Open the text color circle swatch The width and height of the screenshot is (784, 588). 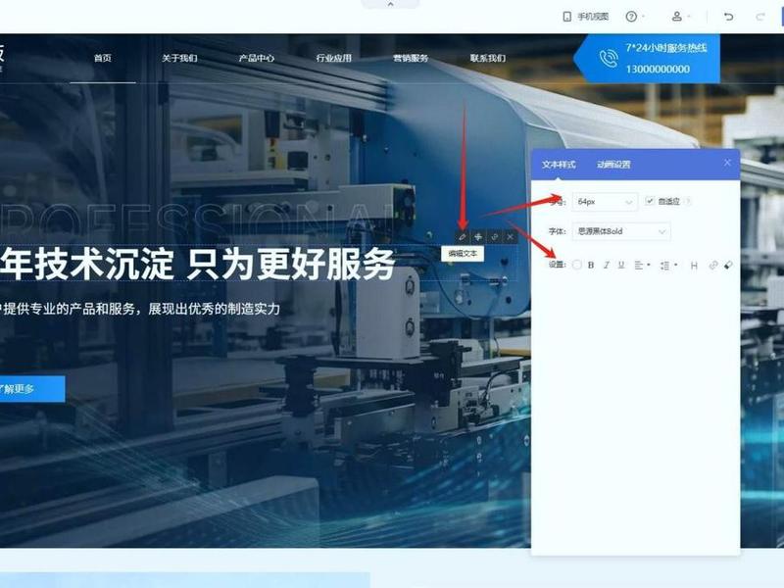click(576, 265)
